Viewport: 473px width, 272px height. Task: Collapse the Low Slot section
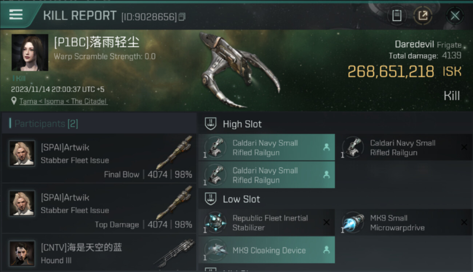point(211,199)
